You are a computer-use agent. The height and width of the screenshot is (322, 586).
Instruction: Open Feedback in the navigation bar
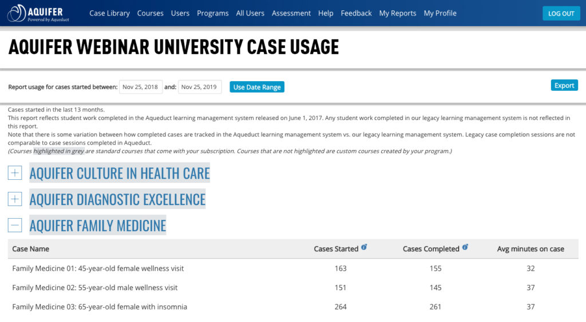pos(356,13)
